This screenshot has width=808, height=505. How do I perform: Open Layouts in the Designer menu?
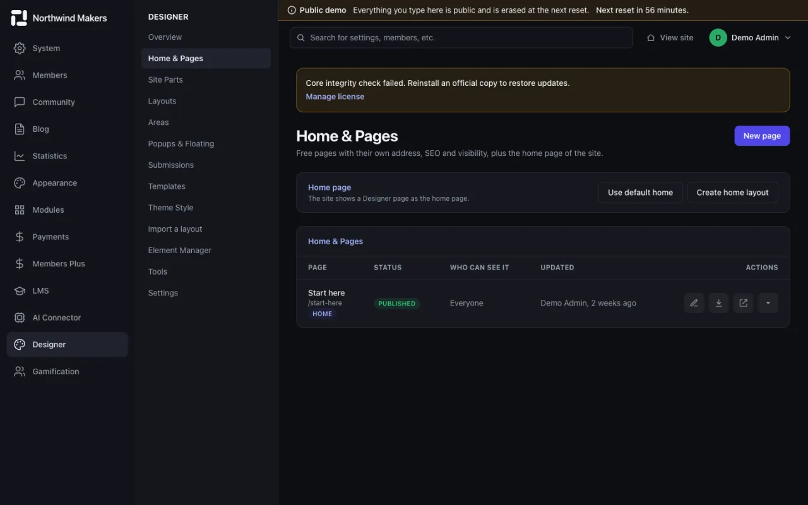(162, 101)
